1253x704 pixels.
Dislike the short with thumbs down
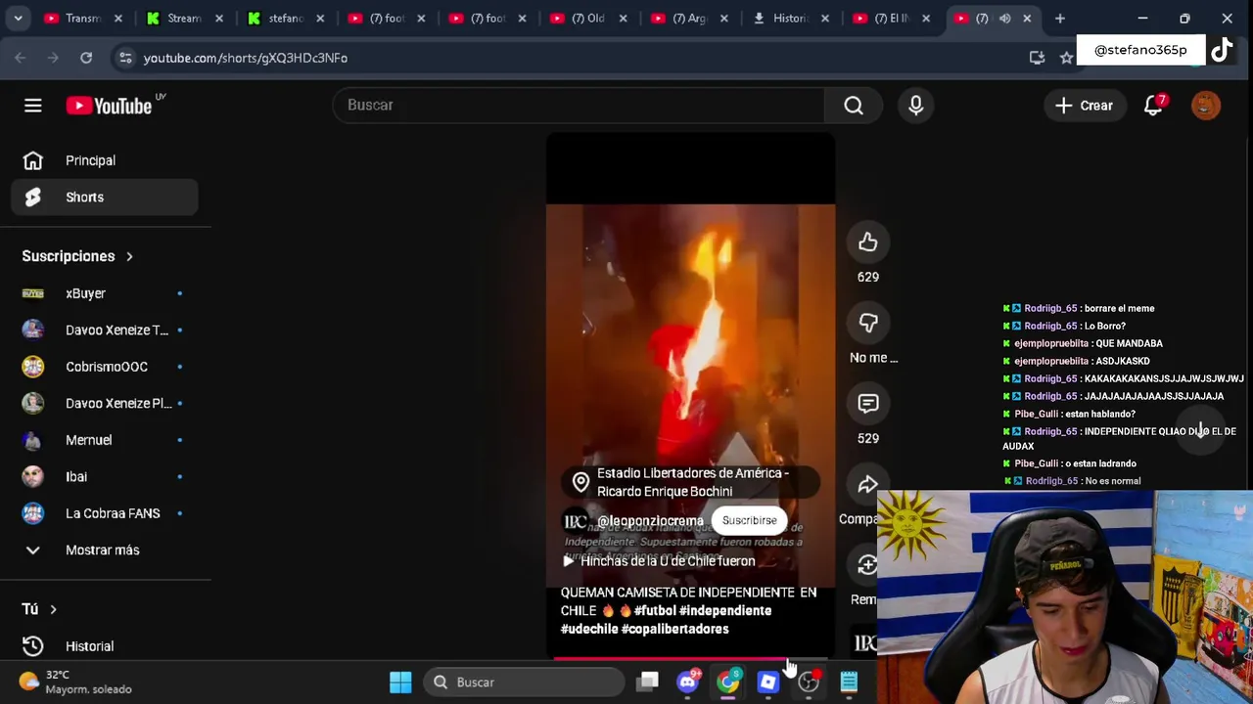[x=868, y=323]
